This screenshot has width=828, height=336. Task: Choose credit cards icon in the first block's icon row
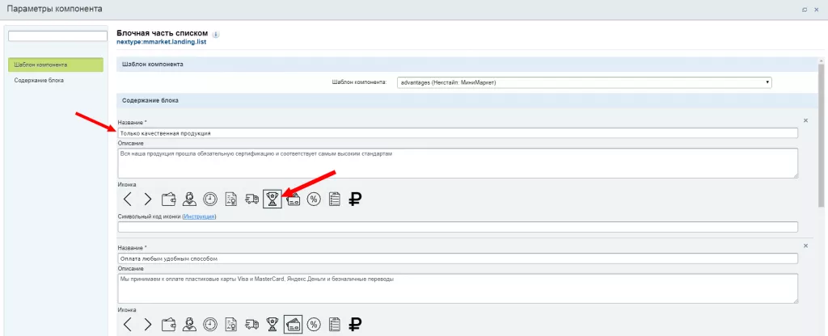coord(293,199)
